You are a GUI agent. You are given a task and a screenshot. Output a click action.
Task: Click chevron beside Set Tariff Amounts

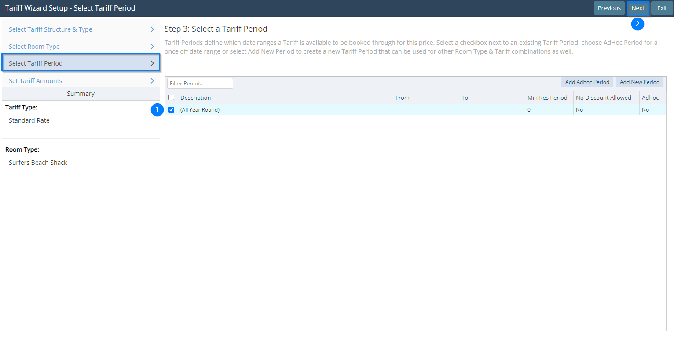(152, 81)
